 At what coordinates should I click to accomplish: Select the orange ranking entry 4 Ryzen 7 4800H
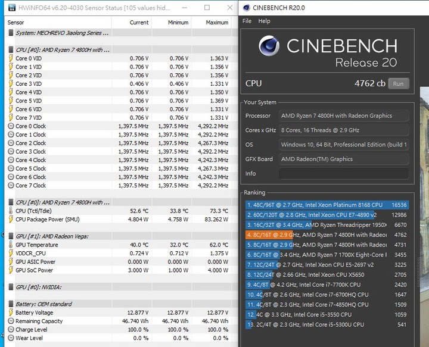click(327, 235)
